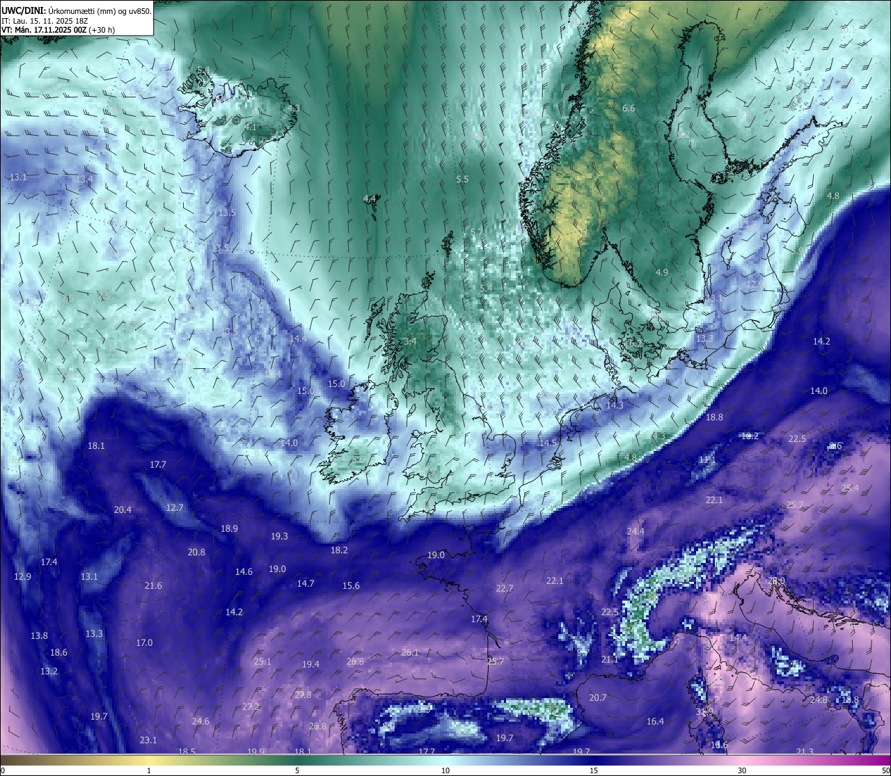
Task: Click the '12.9' value at the left edge
Action: coord(22,576)
